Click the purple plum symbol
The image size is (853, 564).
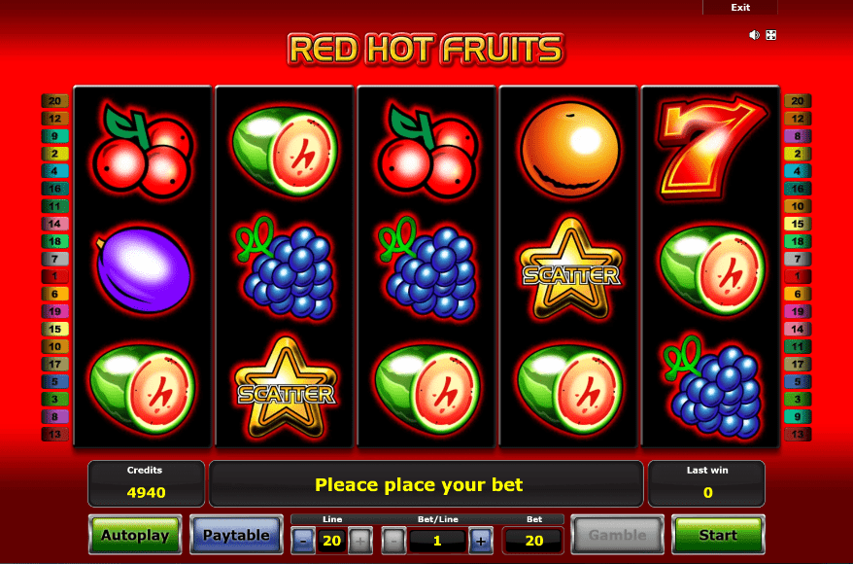click(x=143, y=270)
